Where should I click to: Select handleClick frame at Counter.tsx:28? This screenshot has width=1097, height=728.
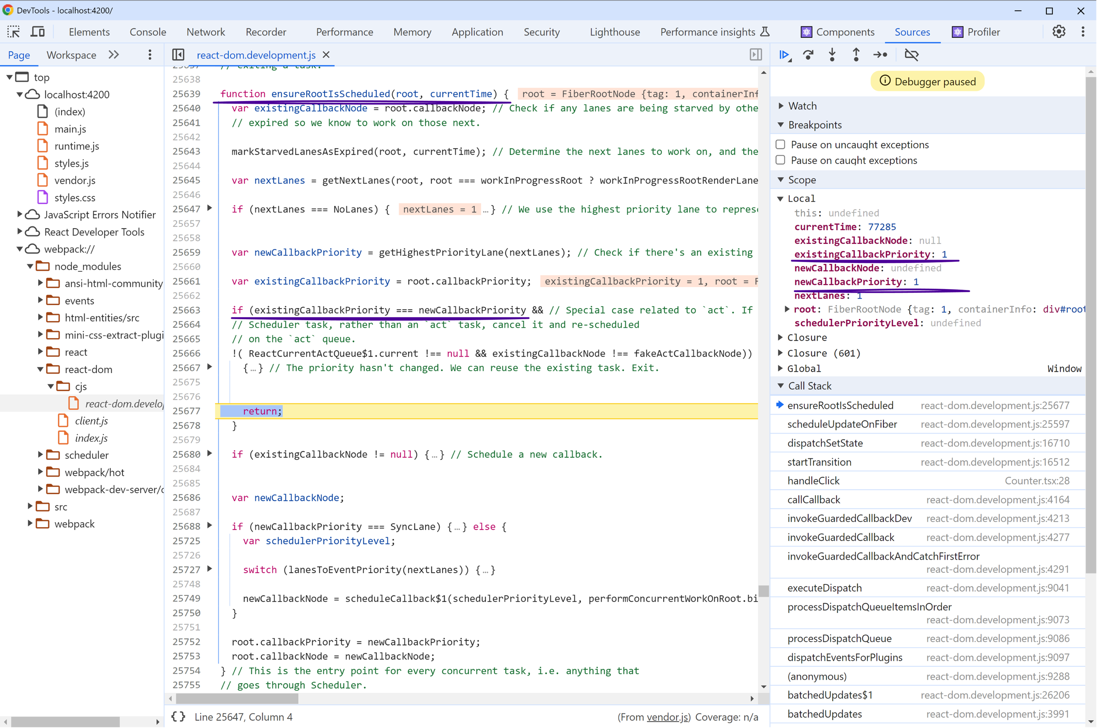click(928, 481)
